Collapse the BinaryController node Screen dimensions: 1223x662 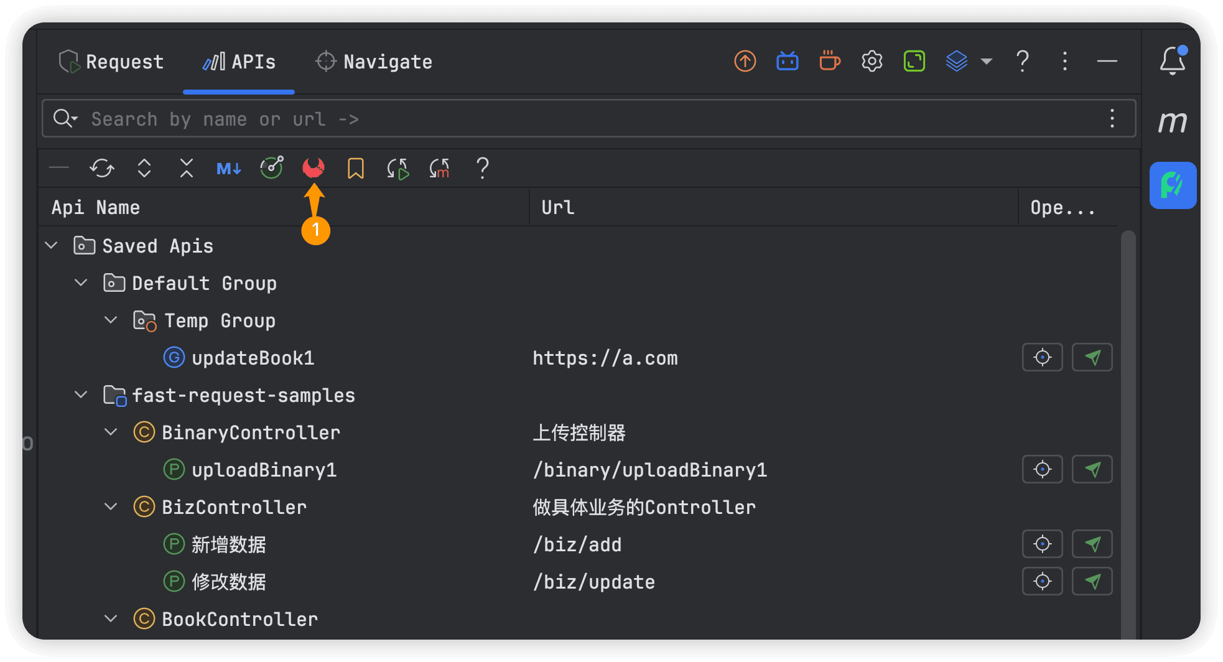tap(111, 432)
